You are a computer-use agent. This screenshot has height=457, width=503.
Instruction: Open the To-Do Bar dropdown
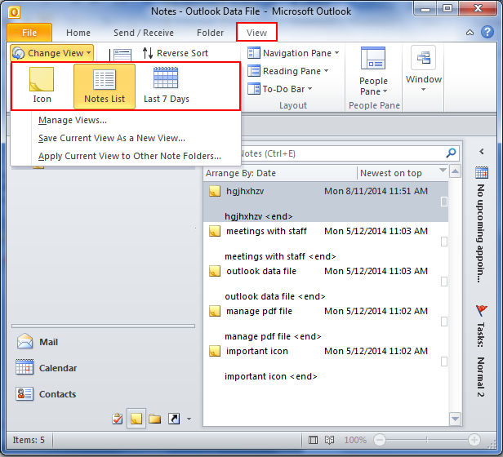click(280, 89)
